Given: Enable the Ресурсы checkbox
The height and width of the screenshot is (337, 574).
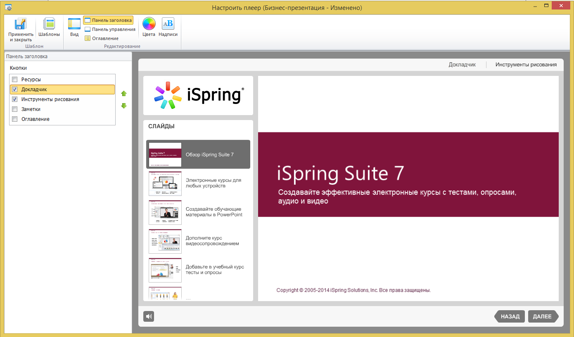Looking at the screenshot, I should 15,80.
